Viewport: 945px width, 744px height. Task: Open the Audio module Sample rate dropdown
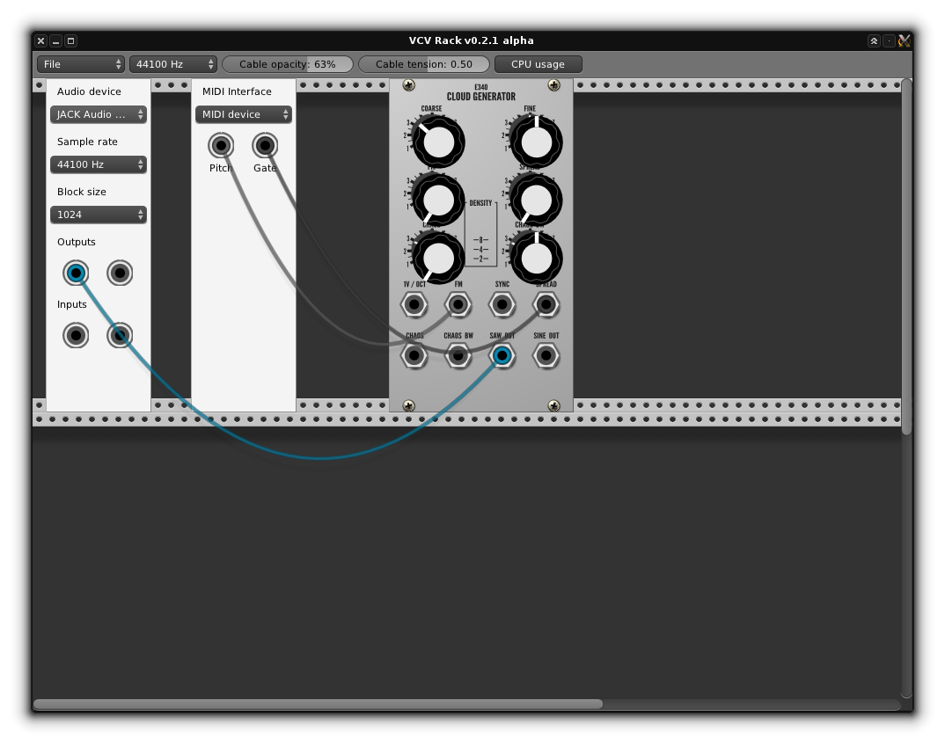tap(99, 164)
